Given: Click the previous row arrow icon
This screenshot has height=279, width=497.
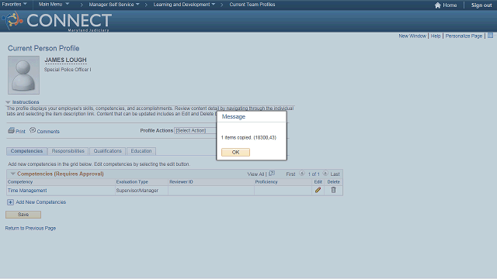Looking at the screenshot, I should [302, 174].
